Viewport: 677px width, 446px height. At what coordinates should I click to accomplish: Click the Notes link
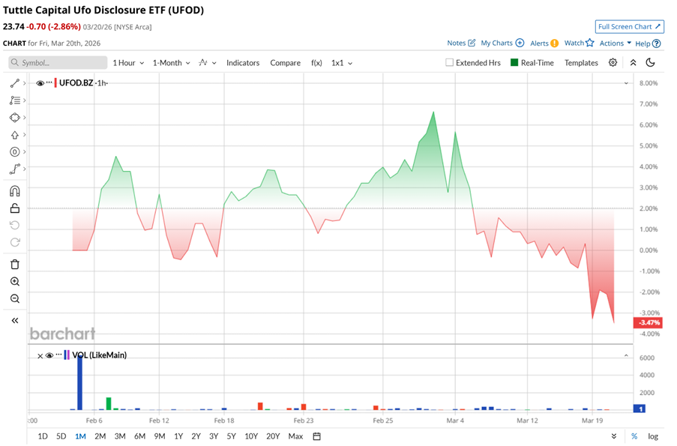pos(456,43)
